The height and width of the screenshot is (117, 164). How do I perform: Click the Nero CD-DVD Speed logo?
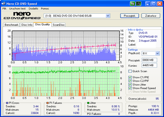(x=22, y=16)
